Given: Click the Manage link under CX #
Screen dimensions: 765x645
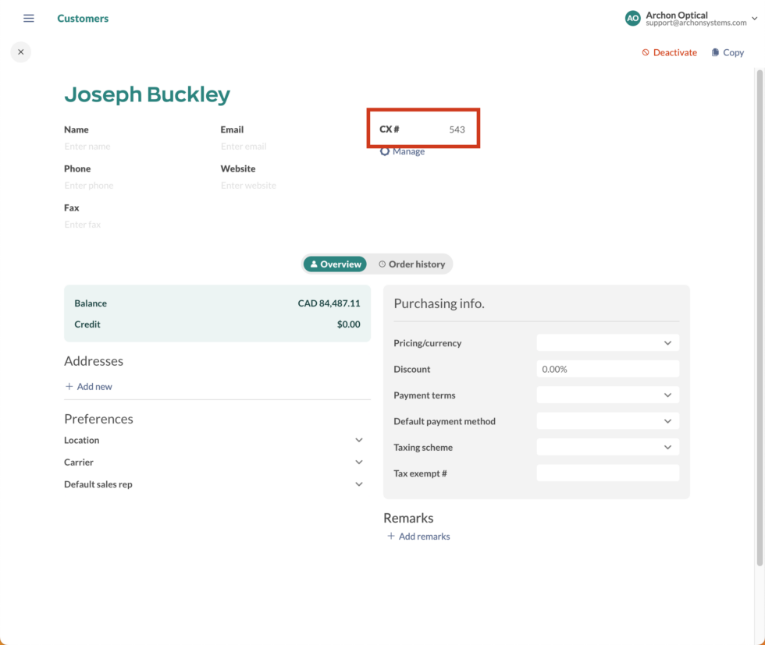Looking at the screenshot, I should [x=407, y=151].
